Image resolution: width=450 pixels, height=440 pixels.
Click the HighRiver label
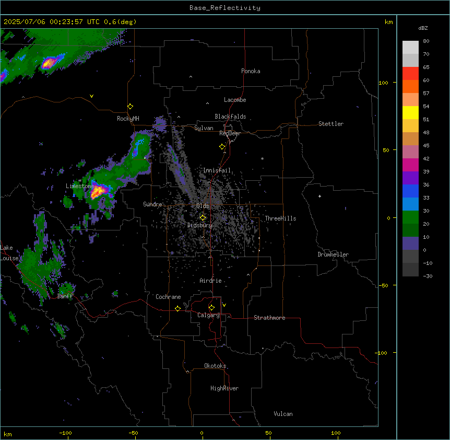click(x=224, y=388)
